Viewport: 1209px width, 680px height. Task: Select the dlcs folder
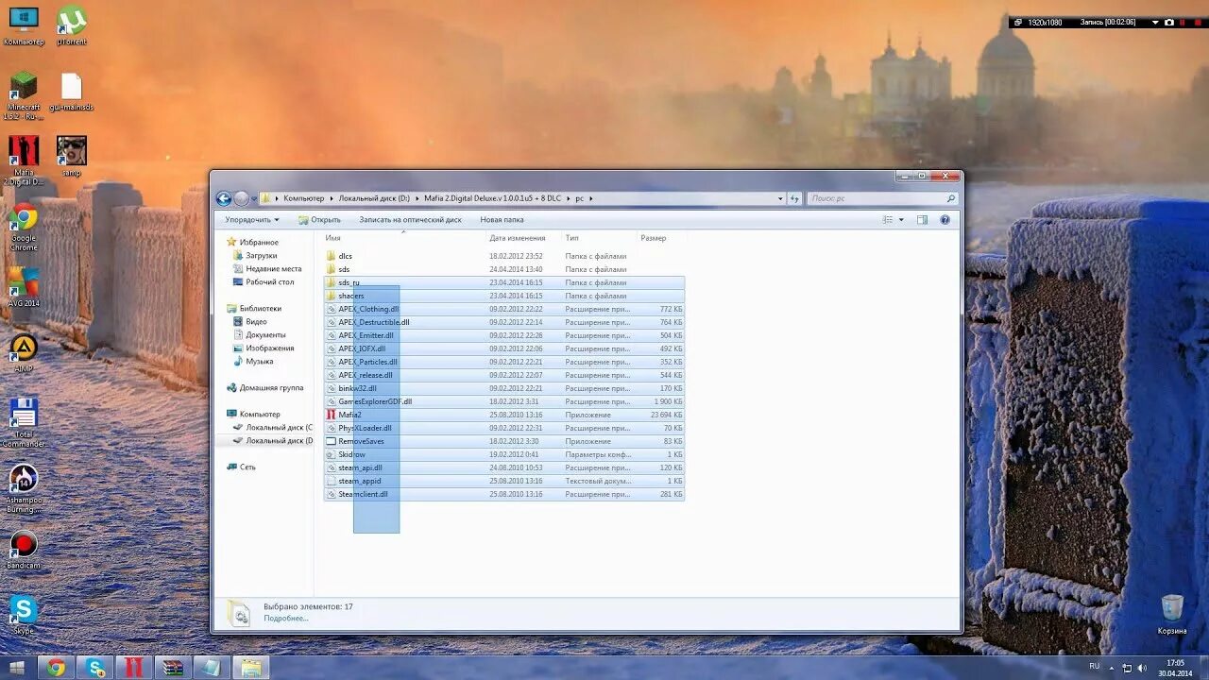(x=504, y=256)
